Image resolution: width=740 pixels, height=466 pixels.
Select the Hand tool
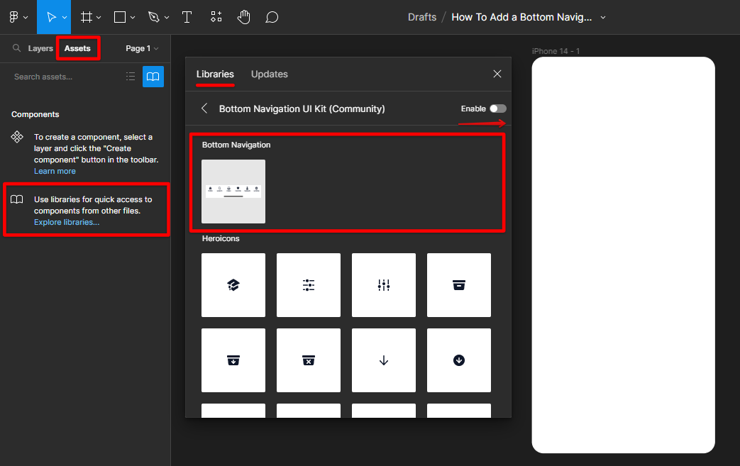[244, 17]
